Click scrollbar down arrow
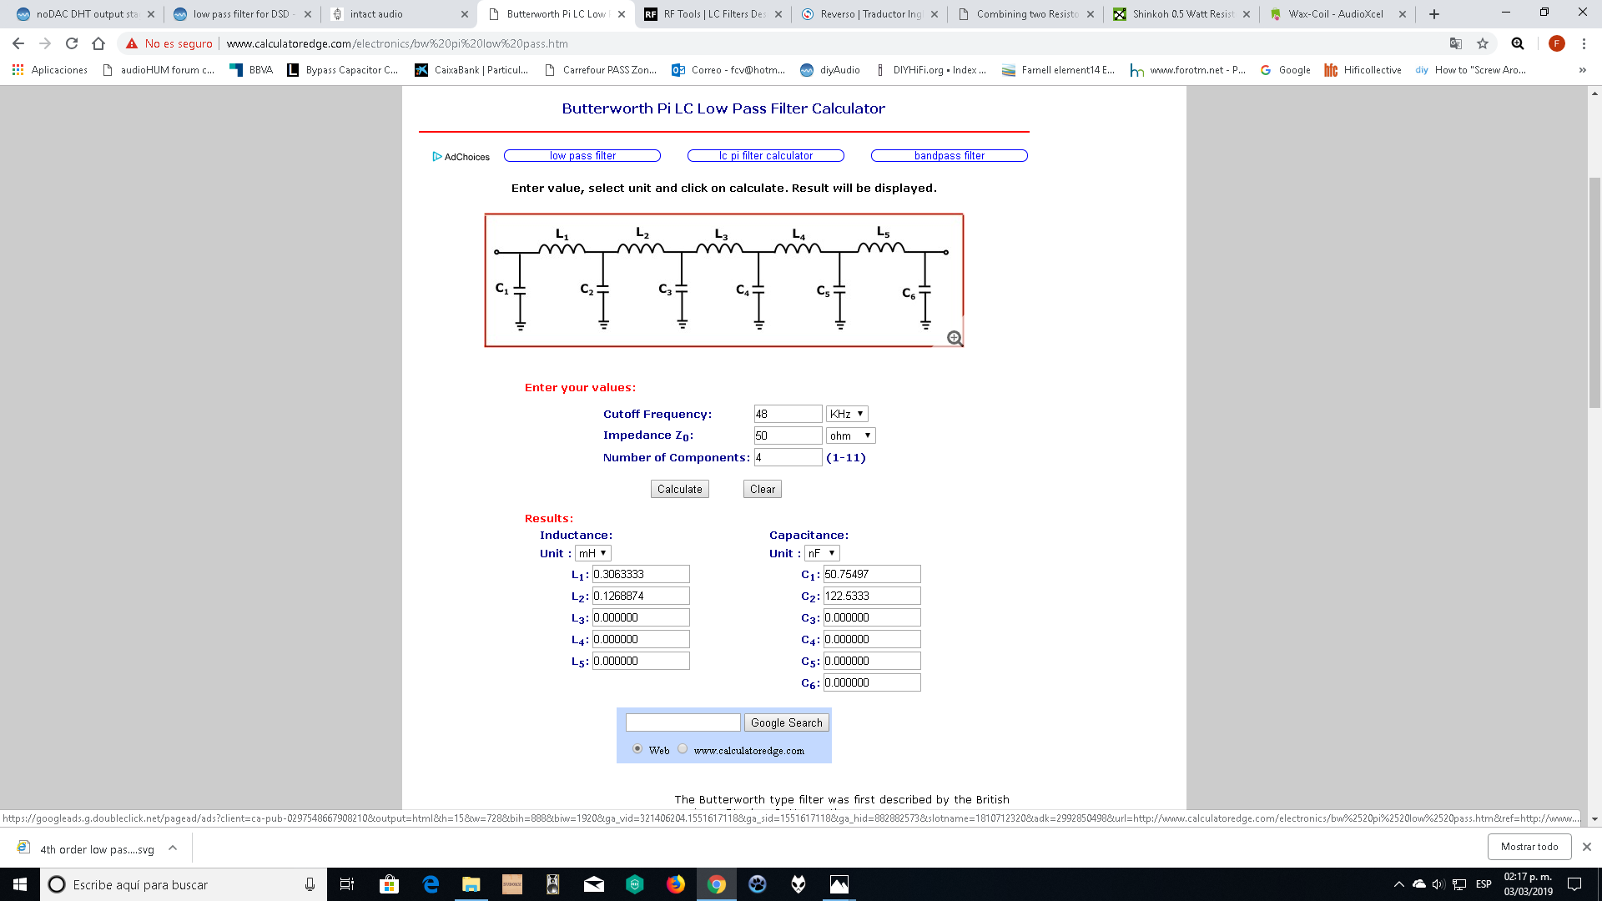 pos(1594,819)
